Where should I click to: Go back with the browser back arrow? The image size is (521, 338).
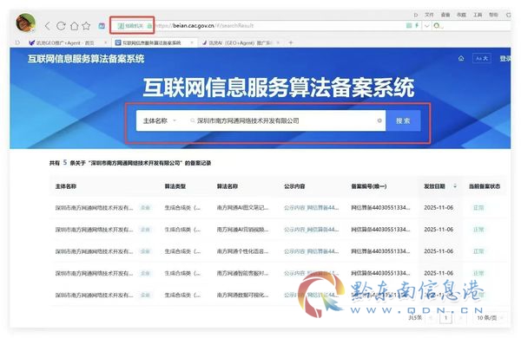48,26
